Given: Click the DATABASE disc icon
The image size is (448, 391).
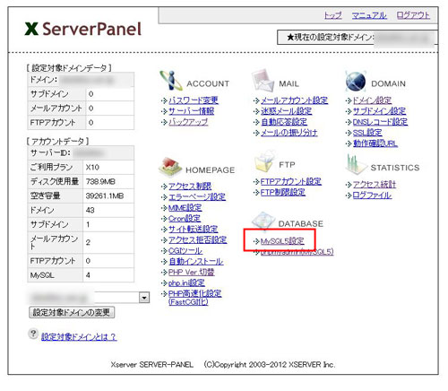Looking at the screenshot, I should point(263,222).
